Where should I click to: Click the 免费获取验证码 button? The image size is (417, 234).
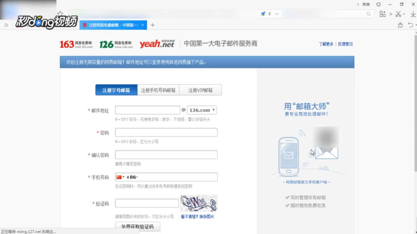[x=137, y=227]
